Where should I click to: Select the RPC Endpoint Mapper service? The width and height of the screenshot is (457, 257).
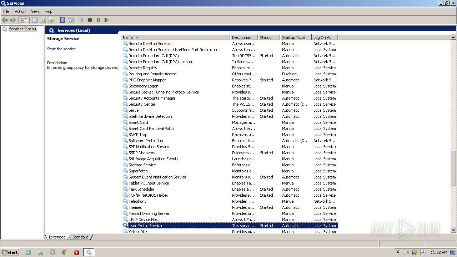230,80
